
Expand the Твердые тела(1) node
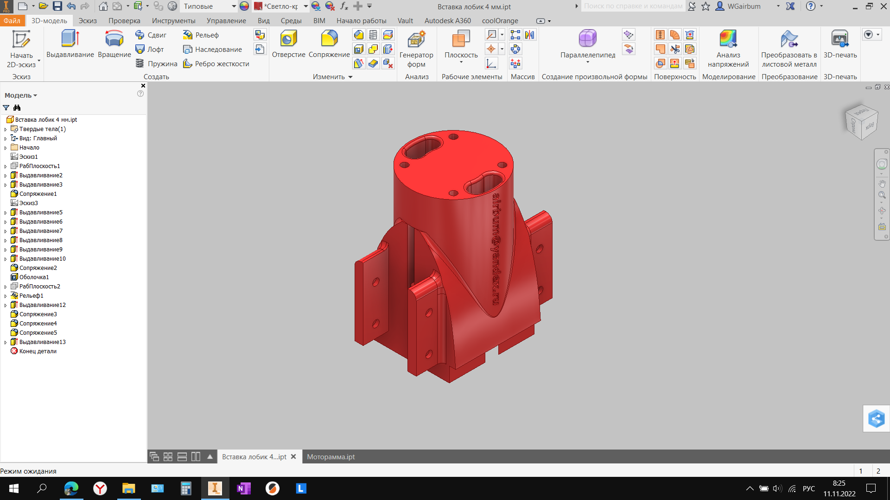point(6,129)
